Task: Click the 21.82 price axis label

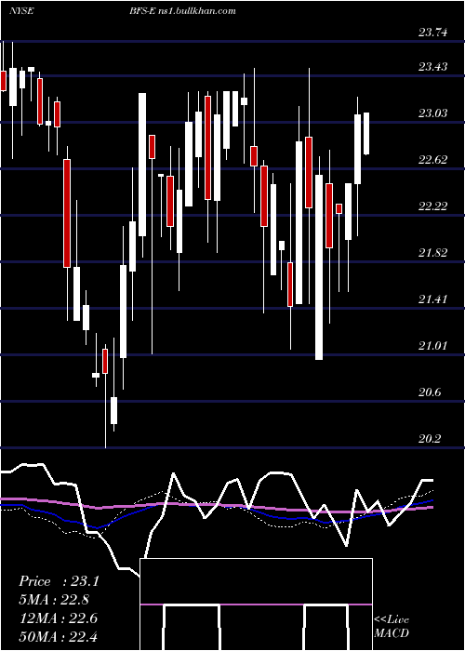Action: coord(433,252)
